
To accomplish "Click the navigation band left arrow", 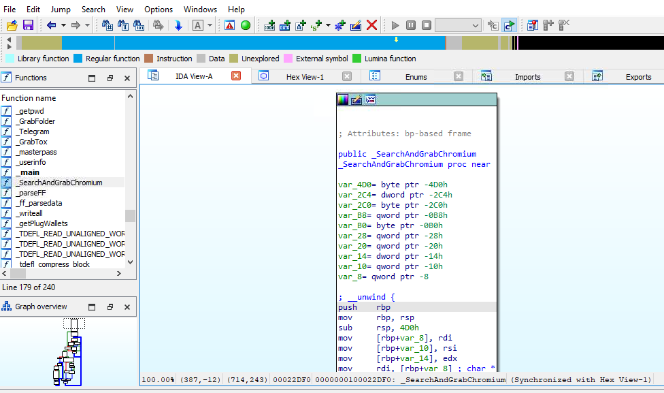I will tap(10, 39).
